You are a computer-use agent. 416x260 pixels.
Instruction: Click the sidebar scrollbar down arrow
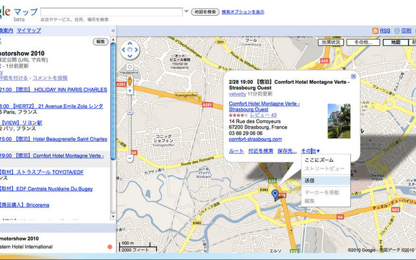pos(113,216)
